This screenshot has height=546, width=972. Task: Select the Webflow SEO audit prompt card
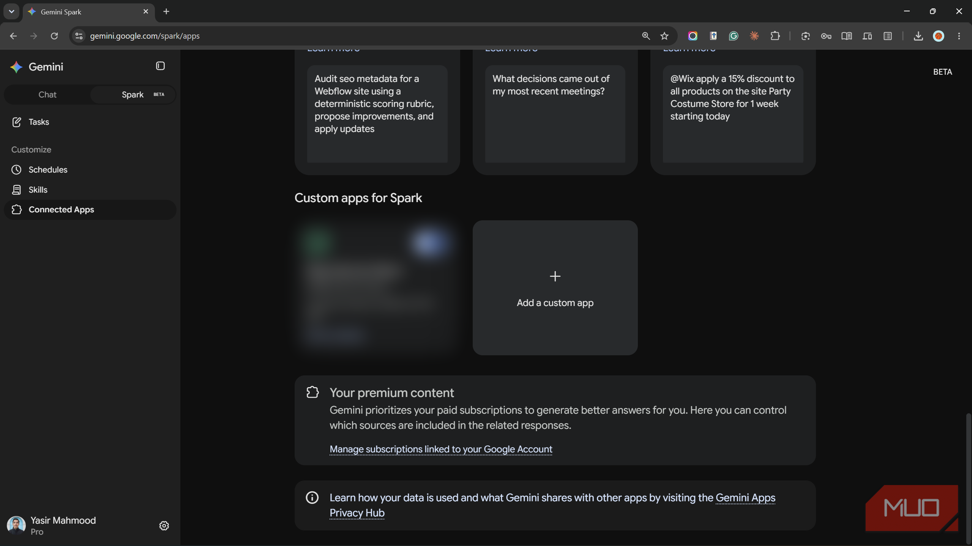pos(377,114)
